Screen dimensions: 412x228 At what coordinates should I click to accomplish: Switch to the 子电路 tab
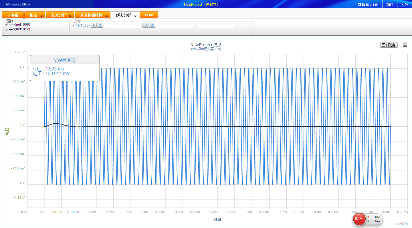13,15
